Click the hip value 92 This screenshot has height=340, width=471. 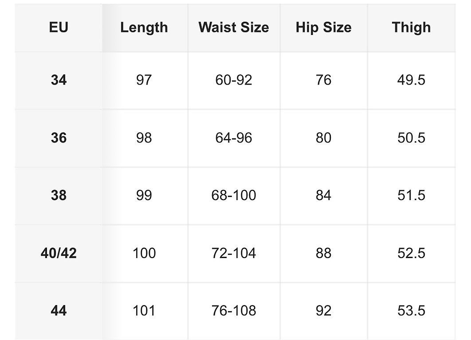coord(323,311)
